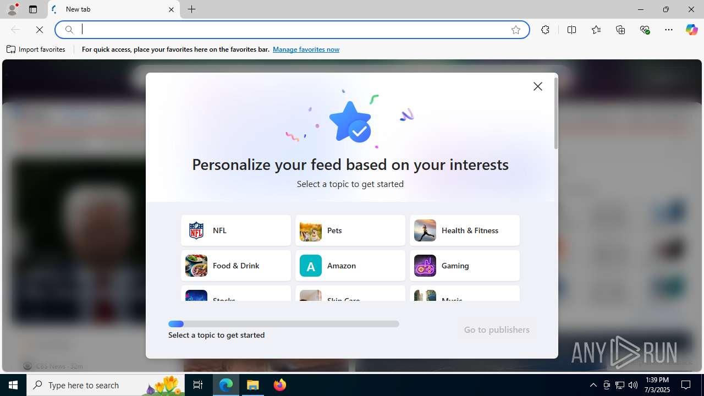This screenshot has width=704, height=396.
Task: Click the topic selection progress bar
Action: 284,324
